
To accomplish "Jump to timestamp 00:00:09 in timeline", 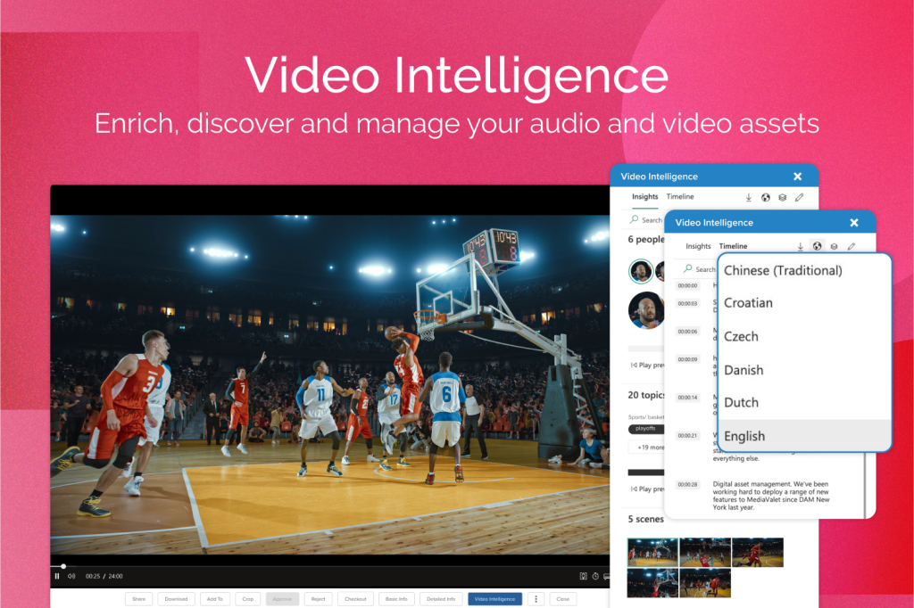I will pyautogui.click(x=688, y=359).
